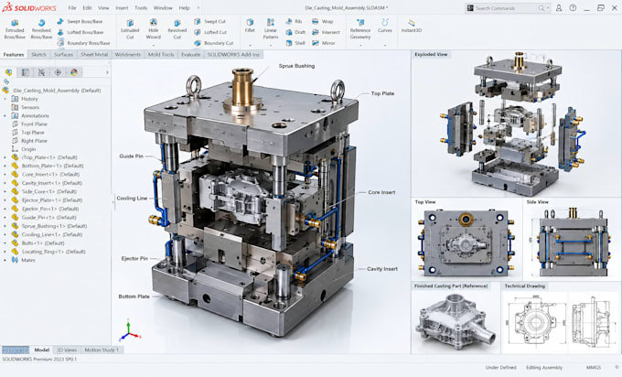Screen dimensions: 622x377
Task: Expand the Annotations tree node
Action: 5,116
